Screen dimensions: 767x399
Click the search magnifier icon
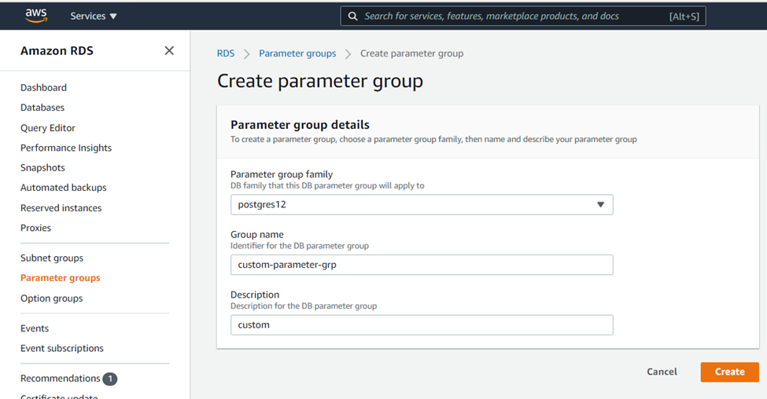(x=353, y=16)
